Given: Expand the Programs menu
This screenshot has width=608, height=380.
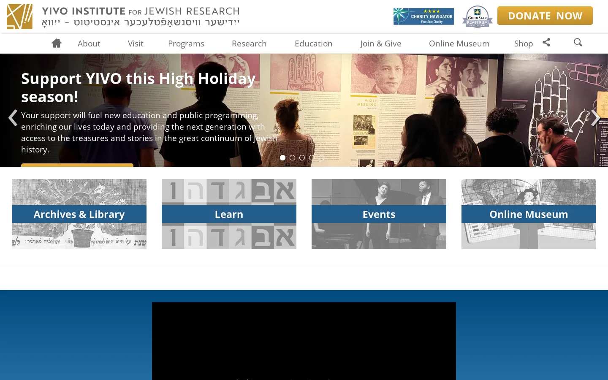Looking at the screenshot, I should click(x=186, y=43).
